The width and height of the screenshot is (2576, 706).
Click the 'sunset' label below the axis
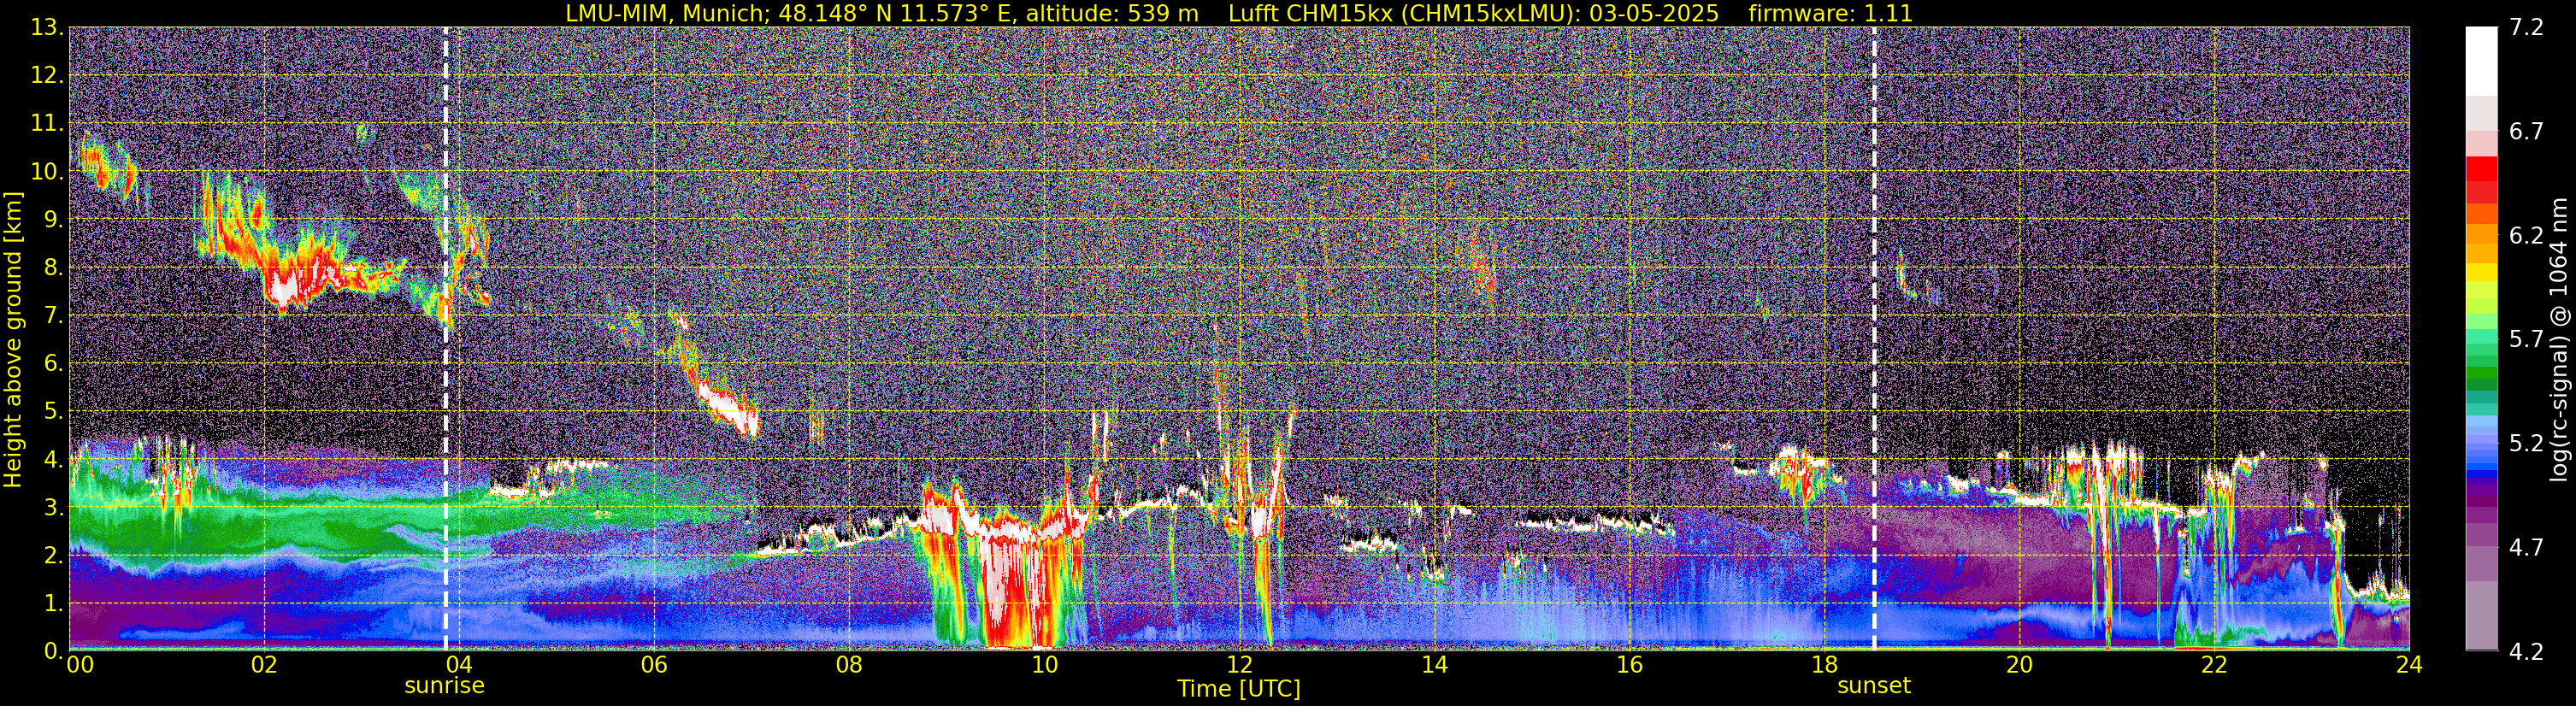pyautogui.click(x=1873, y=686)
